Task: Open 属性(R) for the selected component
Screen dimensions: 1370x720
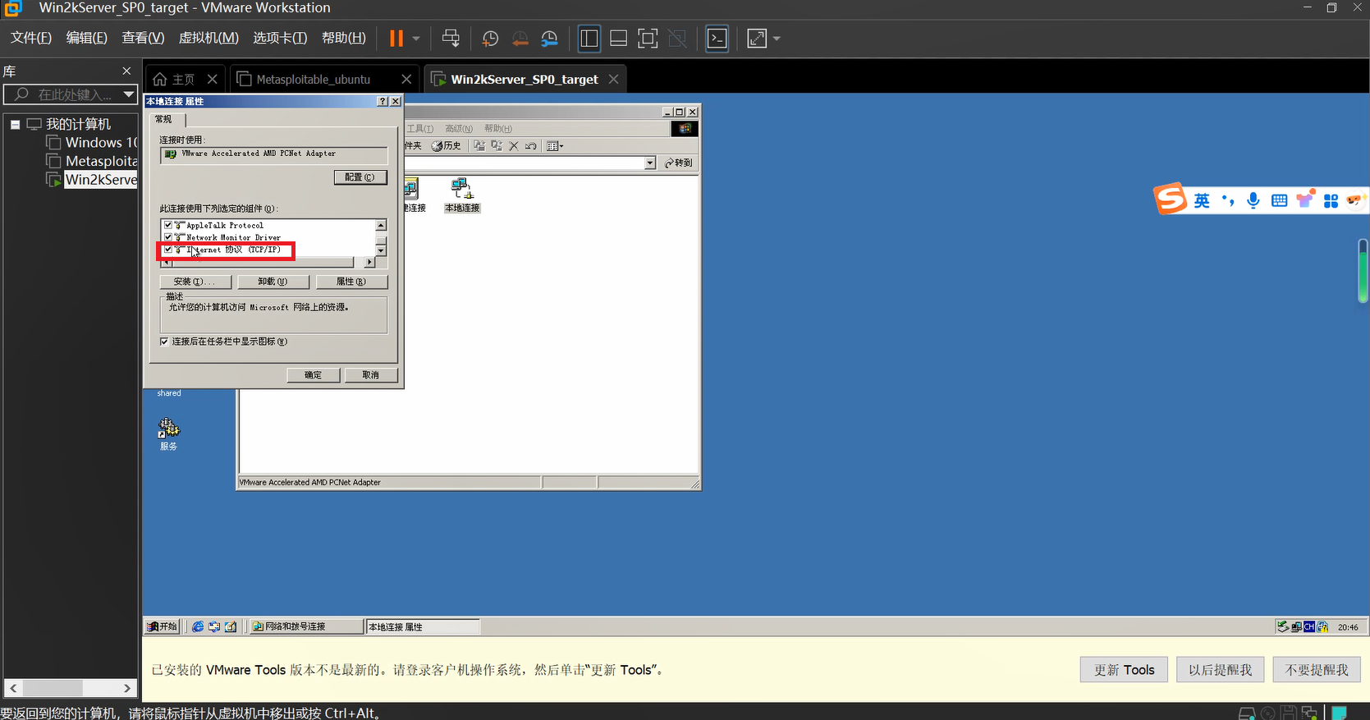Action: pos(351,282)
